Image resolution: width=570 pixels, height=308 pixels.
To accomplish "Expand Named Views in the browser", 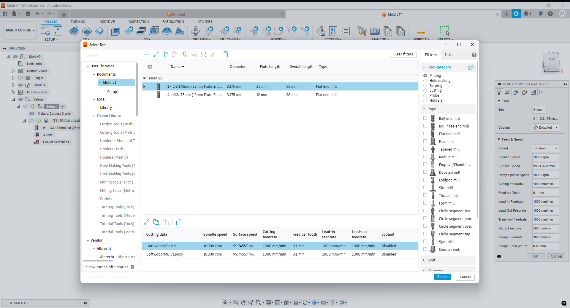I will (x=13, y=71).
